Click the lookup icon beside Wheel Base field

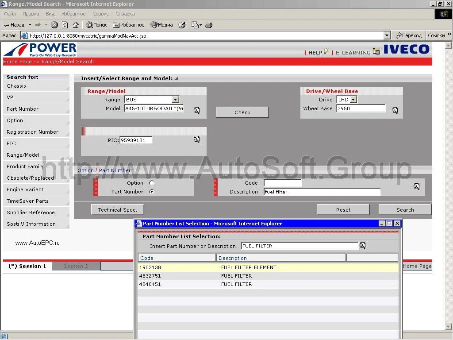click(x=395, y=110)
